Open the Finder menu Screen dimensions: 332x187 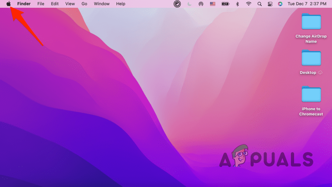[24, 4]
